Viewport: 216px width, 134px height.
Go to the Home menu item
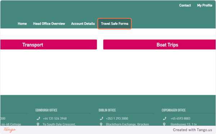click(22, 24)
